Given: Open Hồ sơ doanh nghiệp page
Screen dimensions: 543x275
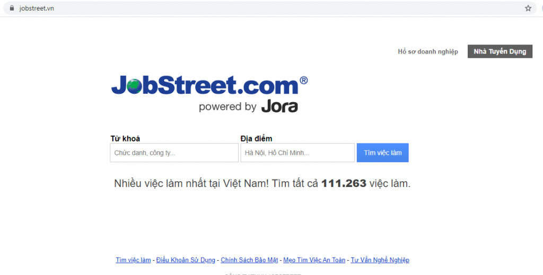Looking at the screenshot, I should [428, 51].
